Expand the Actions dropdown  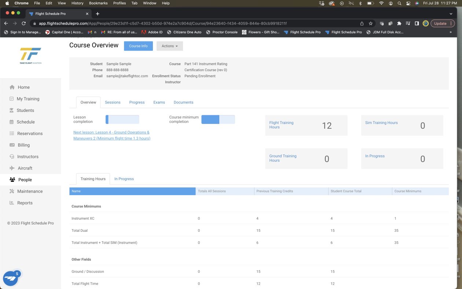click(169, 46)
